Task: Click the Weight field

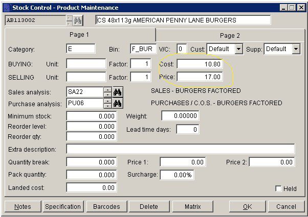Action: [180, 116]
